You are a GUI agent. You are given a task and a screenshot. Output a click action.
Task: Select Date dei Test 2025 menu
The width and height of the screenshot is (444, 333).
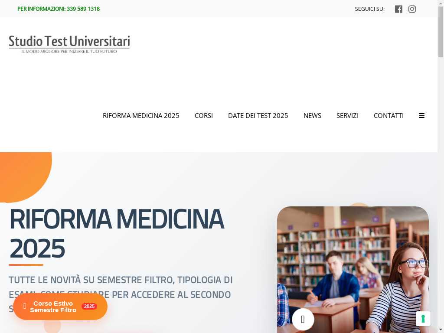[x=258, y=115]
